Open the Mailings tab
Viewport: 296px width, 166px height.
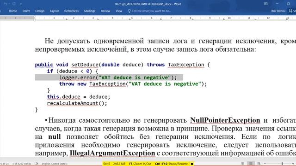(x=90, y=11)
